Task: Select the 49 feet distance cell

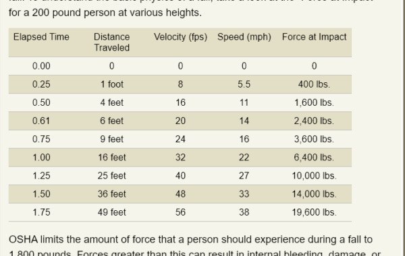Action: coord(111,212)
